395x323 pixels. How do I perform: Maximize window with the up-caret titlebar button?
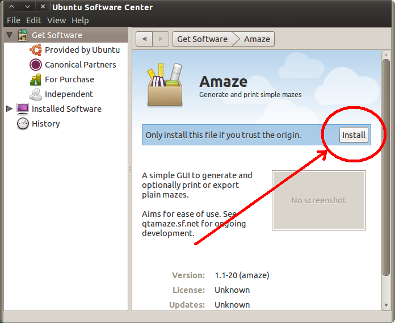point(11,7)
